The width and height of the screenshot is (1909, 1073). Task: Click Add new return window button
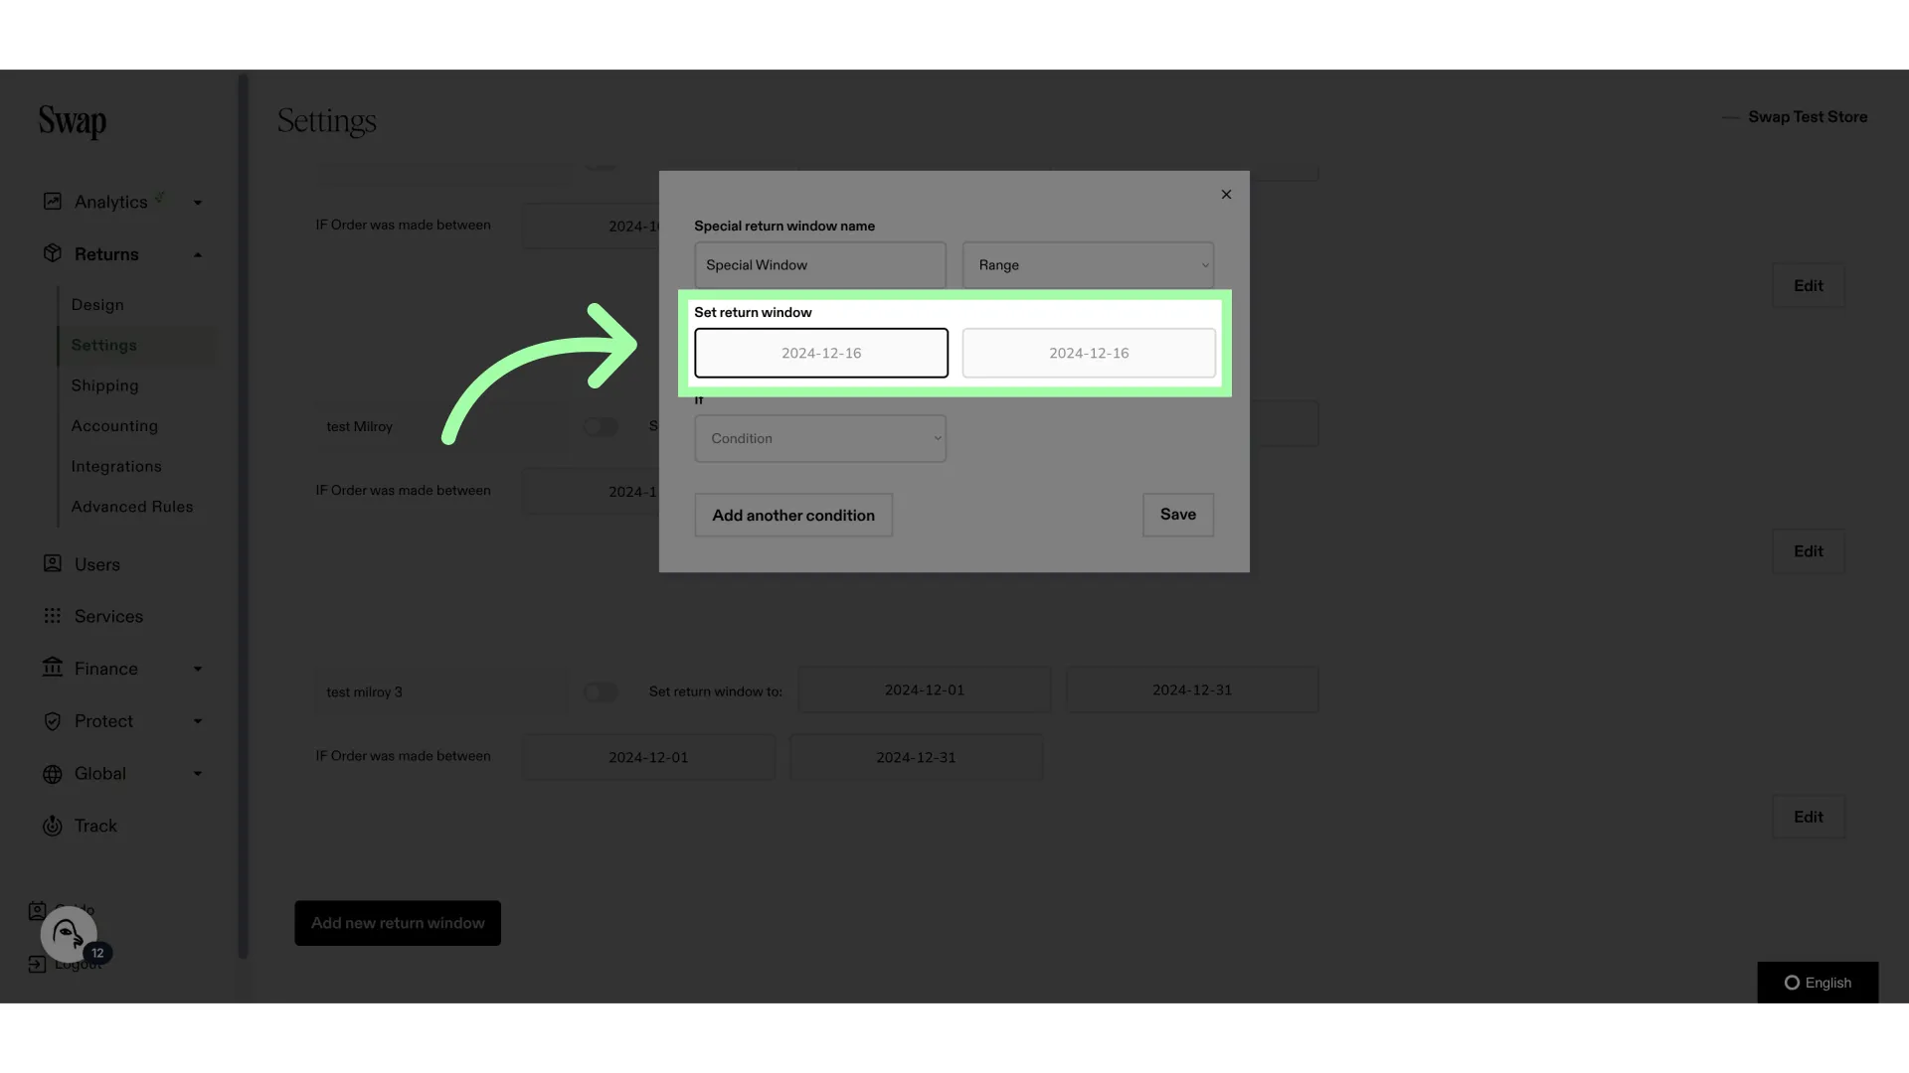(398, 923)
